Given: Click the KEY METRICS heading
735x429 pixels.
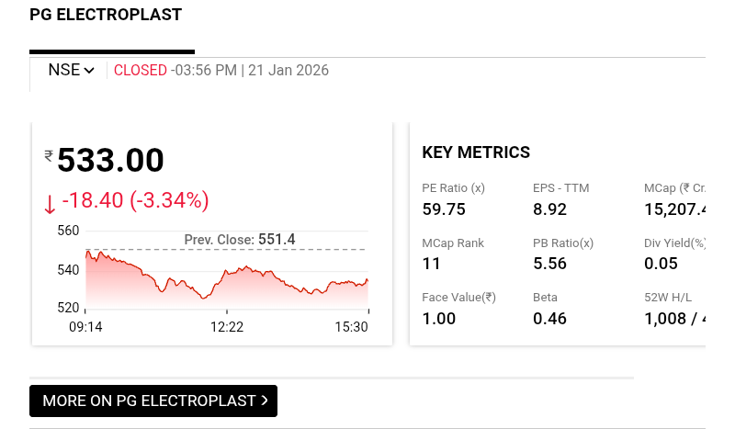Looking at the screenshot, I should pos(476,152).
